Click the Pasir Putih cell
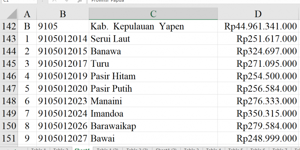 click(x=153, y=88)
